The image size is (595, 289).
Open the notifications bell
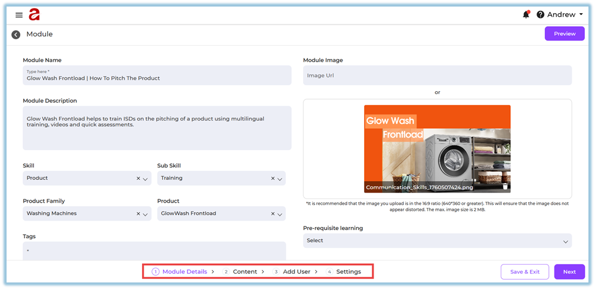[526, 15]
